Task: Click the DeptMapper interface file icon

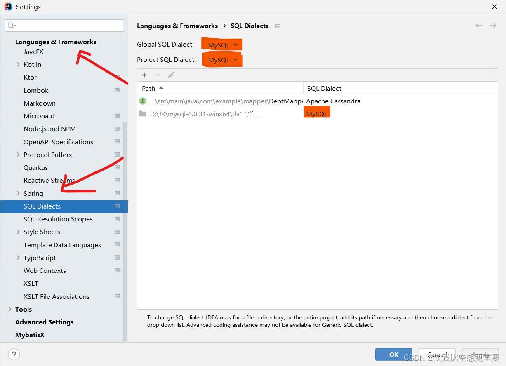Action: pyautogui.click(x=143, y=101)
